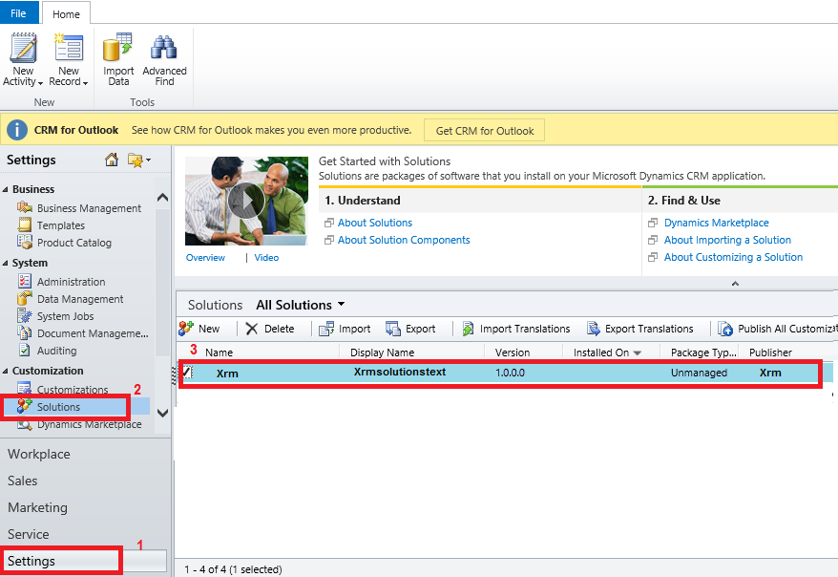Click the Video link under thumbnail

tap(266, 257)
